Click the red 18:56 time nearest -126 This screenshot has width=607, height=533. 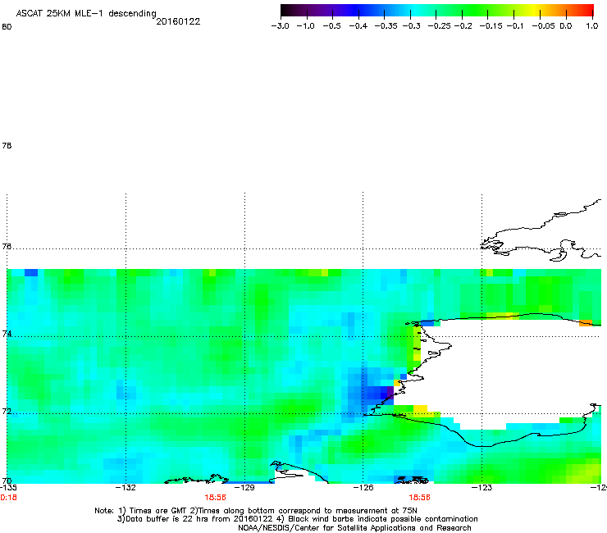[420, 498]
